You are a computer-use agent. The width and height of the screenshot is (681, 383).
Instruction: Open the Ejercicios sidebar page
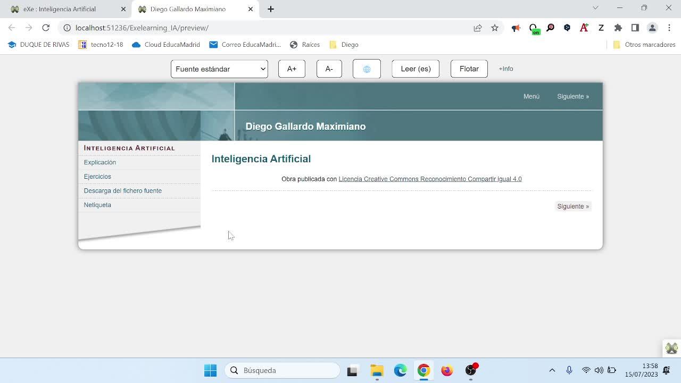coord(97,177)
